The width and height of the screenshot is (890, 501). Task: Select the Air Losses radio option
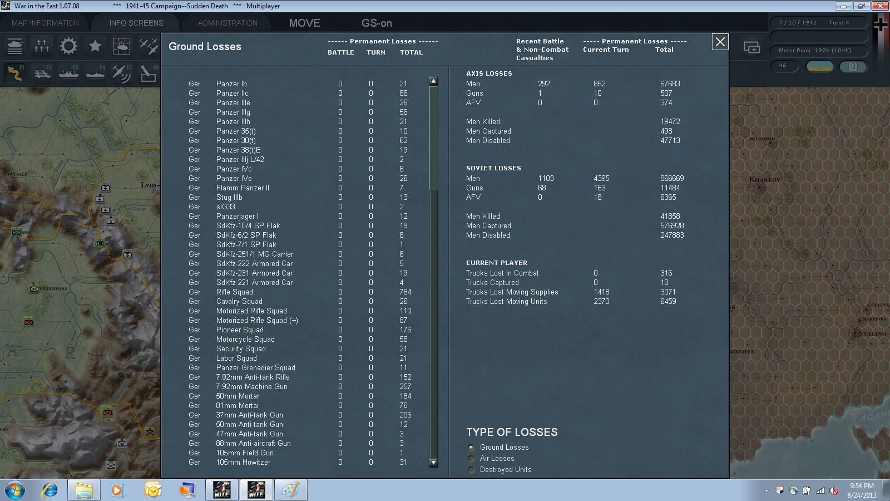[x=472, y=458]
